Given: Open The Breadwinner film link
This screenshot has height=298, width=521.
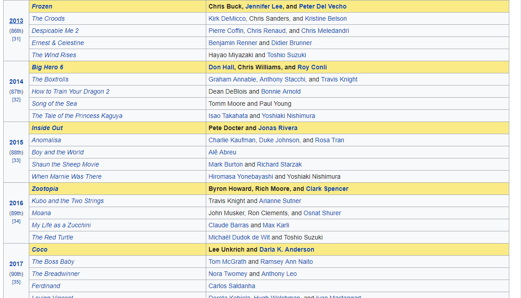Looking at the screenshot, I should pos(56,274).
